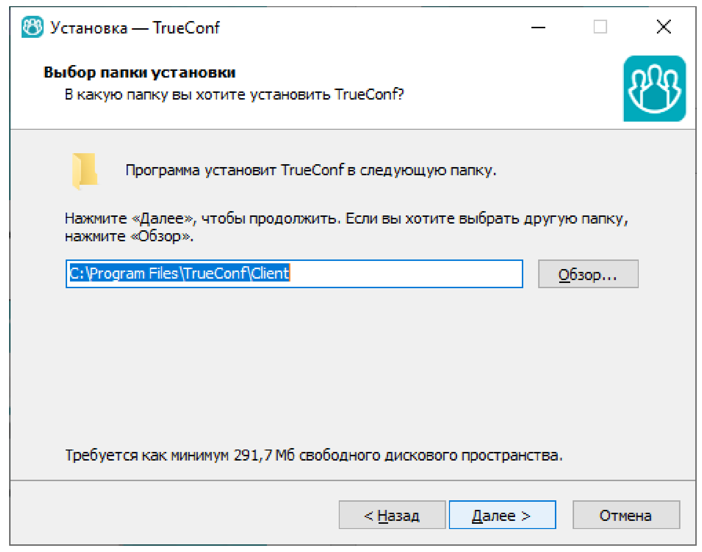Click the TrueConf icon in title bar

[x=32, y=27]
